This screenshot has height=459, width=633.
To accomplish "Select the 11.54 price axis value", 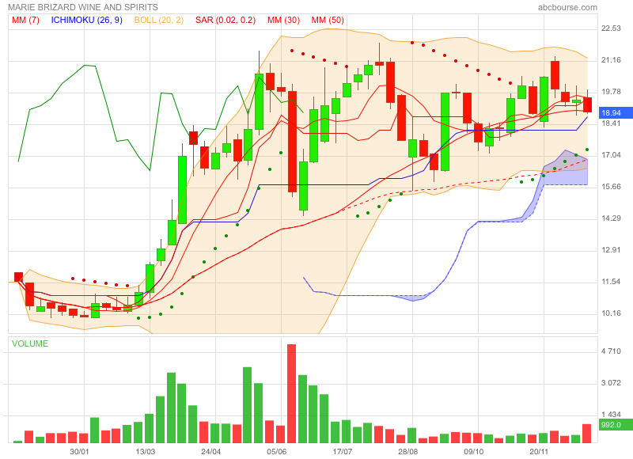I will point(611,282).
